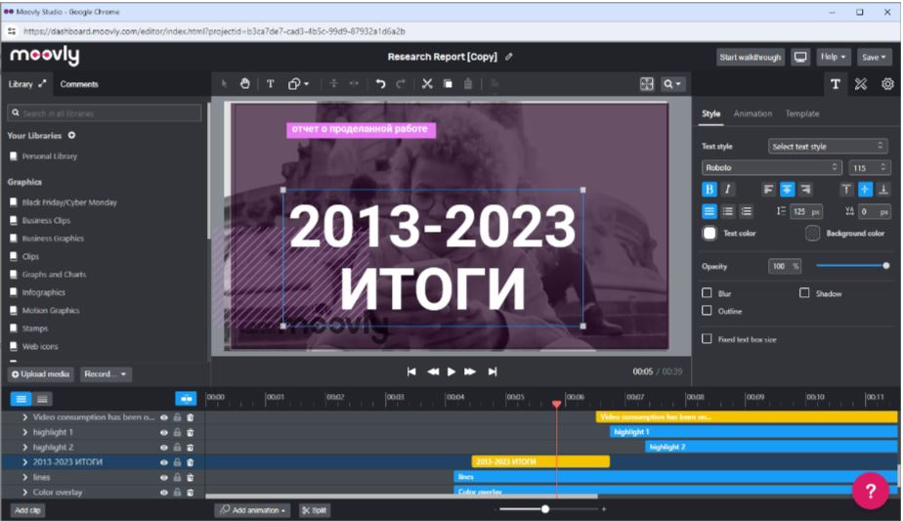Play the video preview
Image resolution: width=903 pixels, height=521 pixels.
tap(451, 371)
